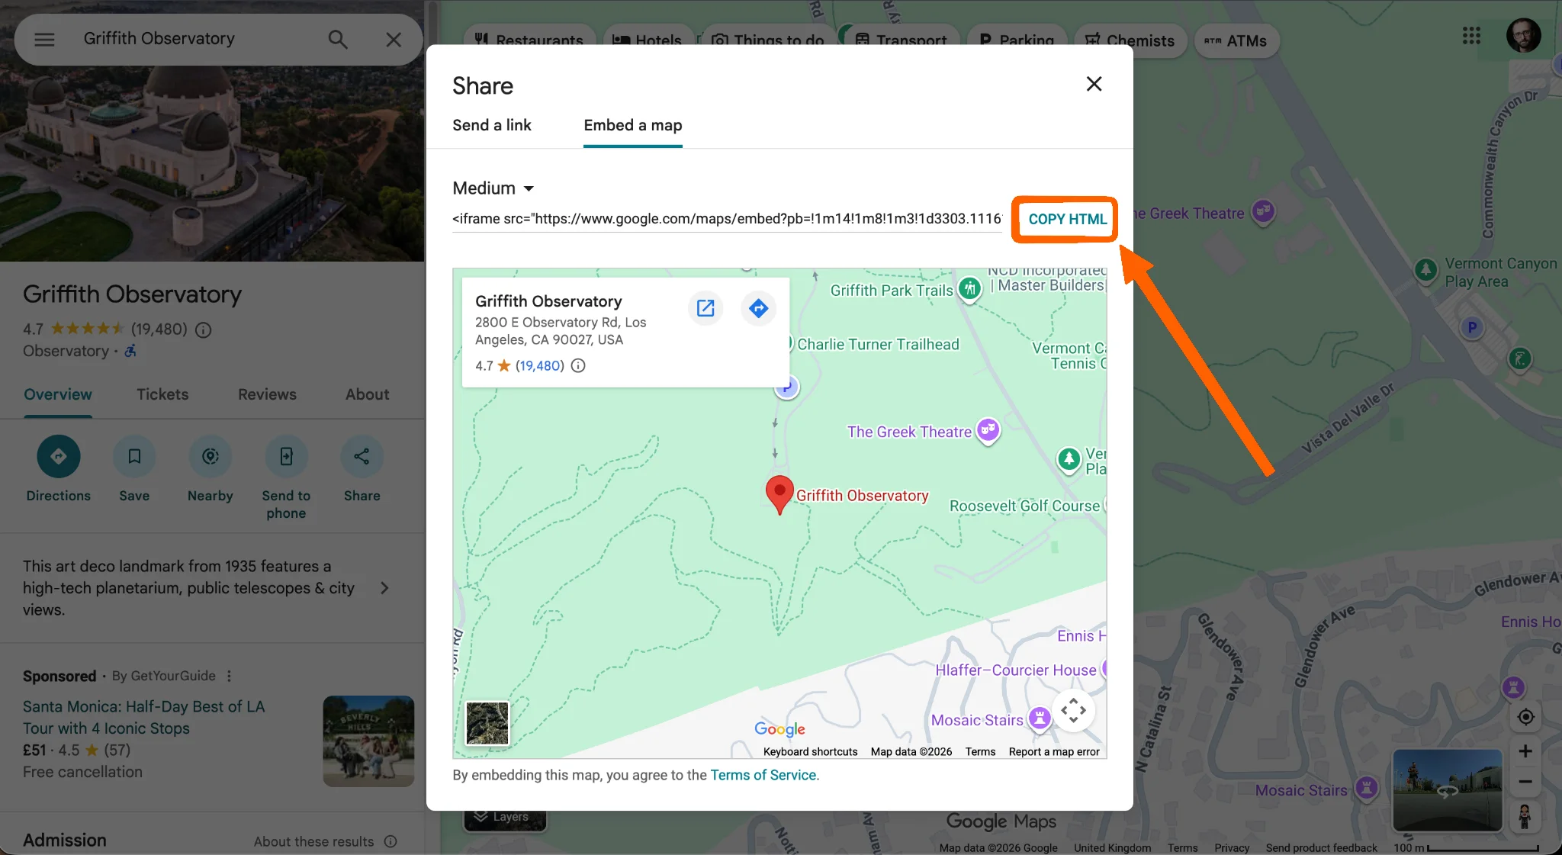The height and width of the screenshot is (855, 1562).
Task: Click Vermont Canyon Play Area marker
Action: pos(1425,270)
